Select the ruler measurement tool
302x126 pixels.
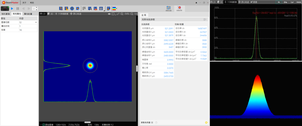118,14
